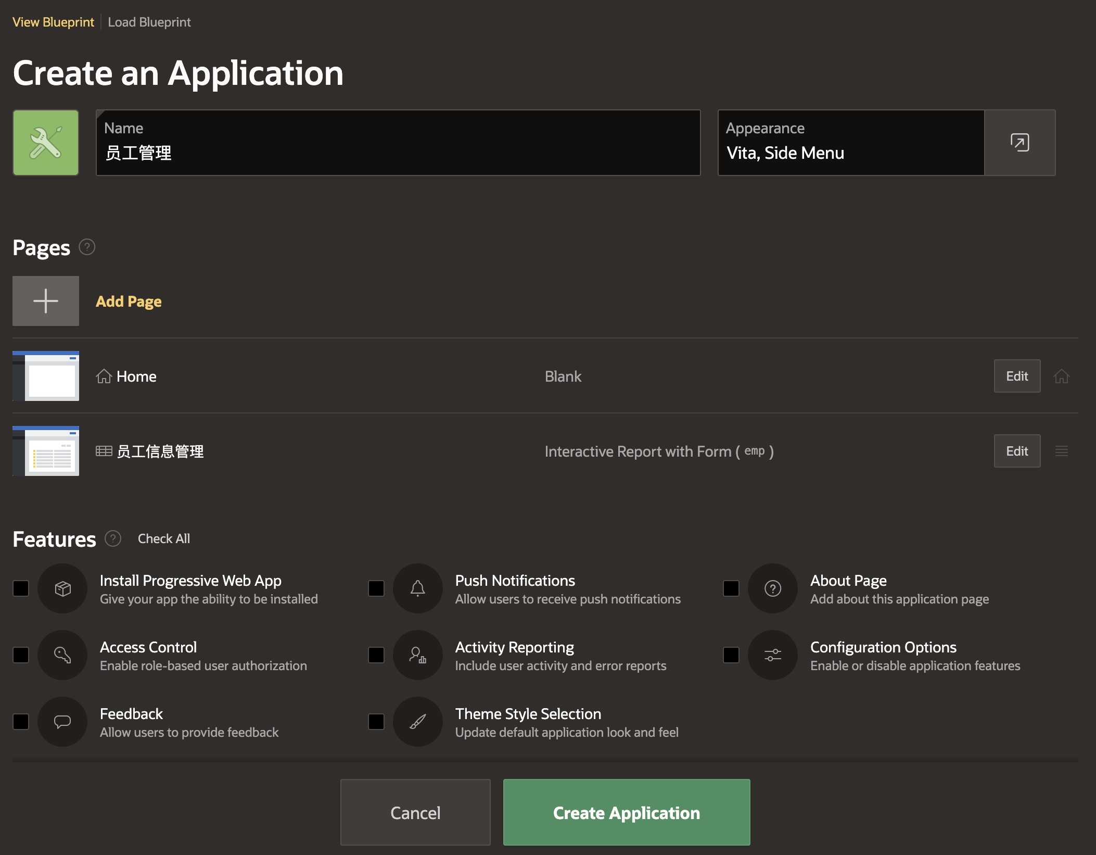Tick the Theme Style Selection checkbox
Image resolution: width=1096 pixels, height=855 pixels.
pos(376,722)
